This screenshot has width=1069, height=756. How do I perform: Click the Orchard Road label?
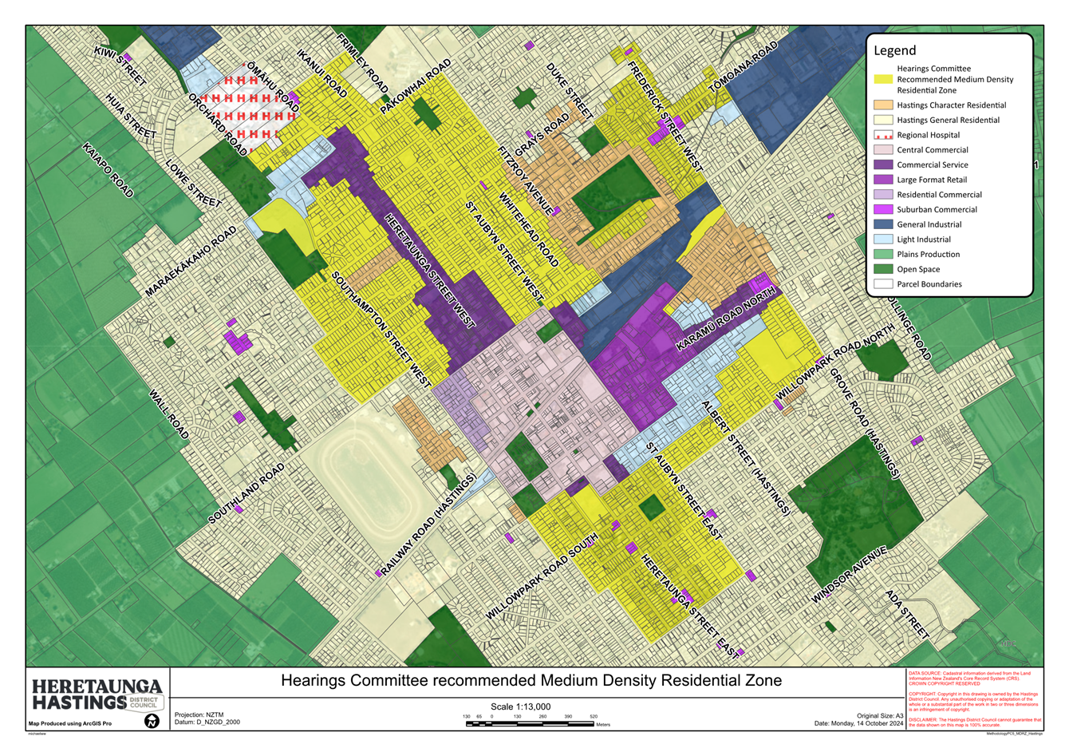click(219, 125)
